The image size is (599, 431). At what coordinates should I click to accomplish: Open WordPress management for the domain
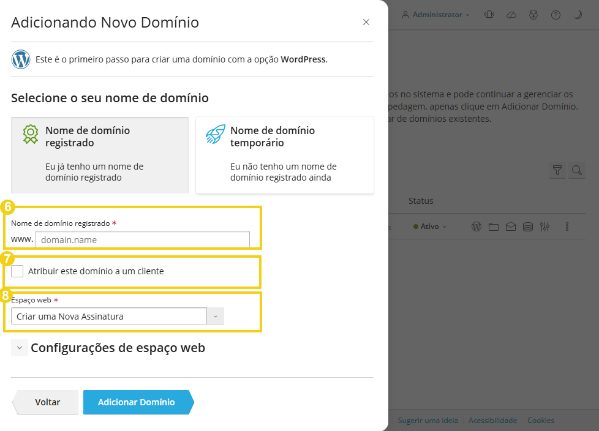477,227
